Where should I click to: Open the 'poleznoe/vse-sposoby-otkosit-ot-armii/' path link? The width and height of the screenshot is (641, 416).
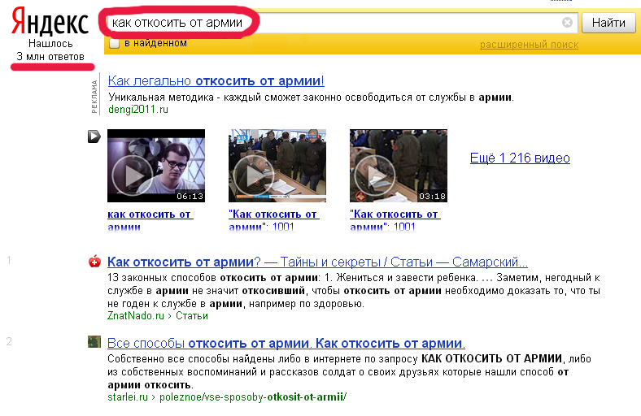coord(253,396)
